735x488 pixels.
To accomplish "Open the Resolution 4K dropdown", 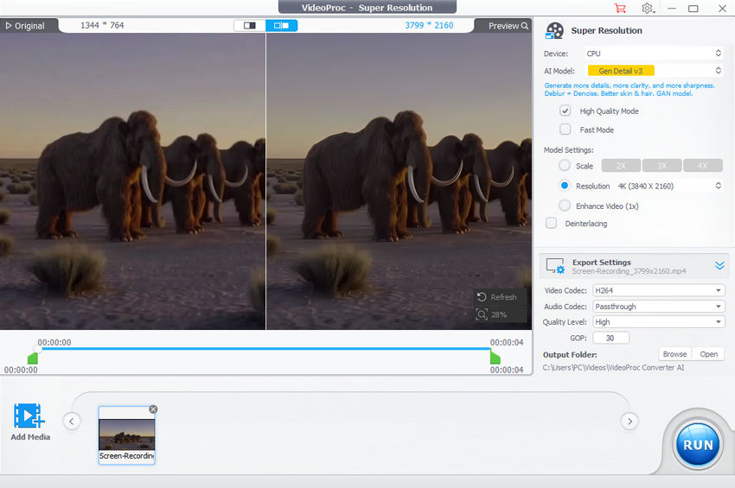I will pos(669,186).
